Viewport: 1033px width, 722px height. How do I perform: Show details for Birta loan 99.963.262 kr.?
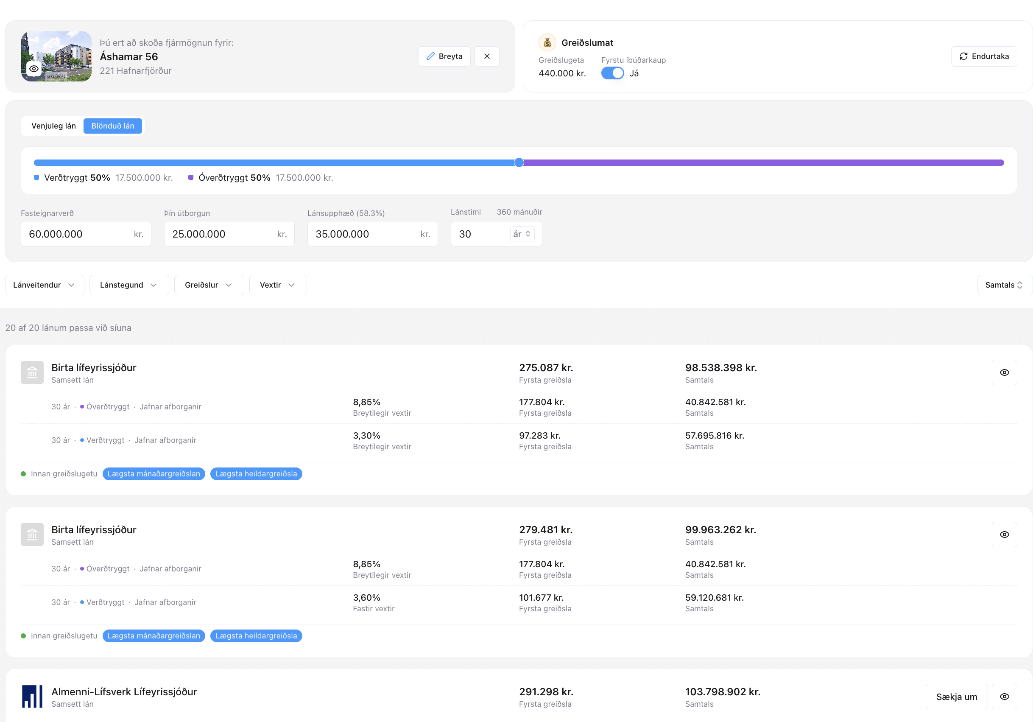(1004, 535)
